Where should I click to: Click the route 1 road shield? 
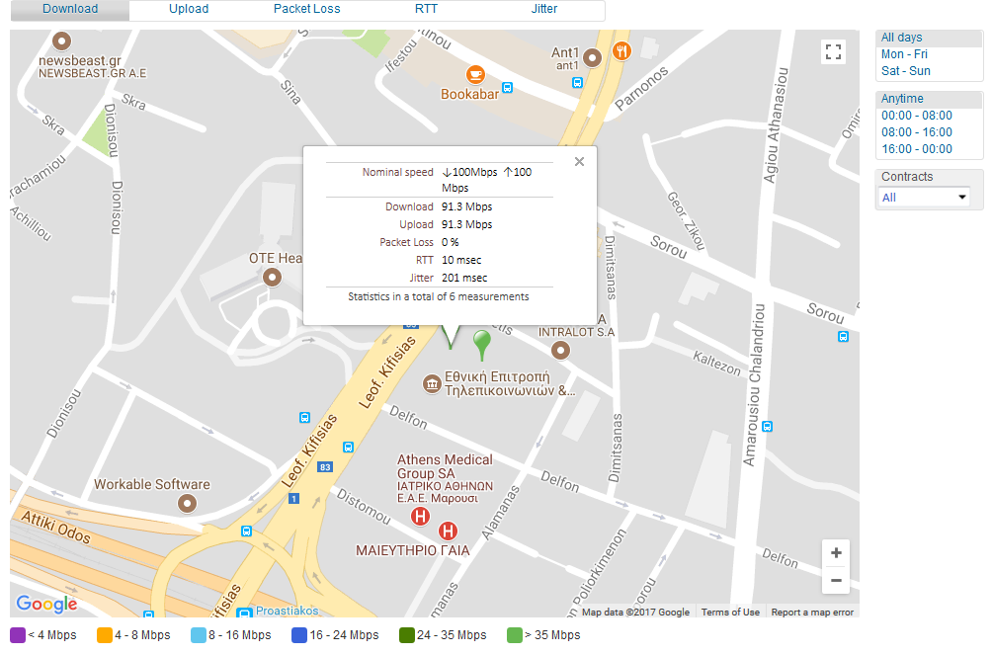tap(293, 499)
